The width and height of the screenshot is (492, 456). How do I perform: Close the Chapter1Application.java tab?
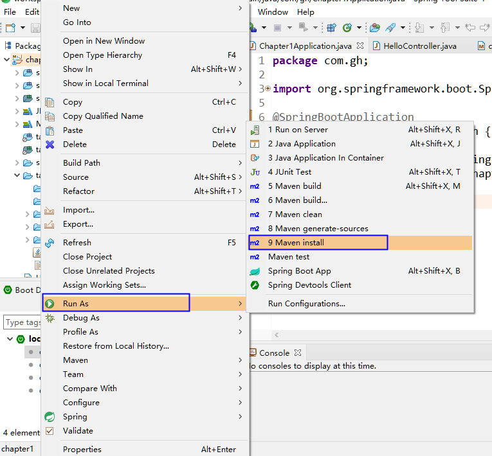coord(360,46)
